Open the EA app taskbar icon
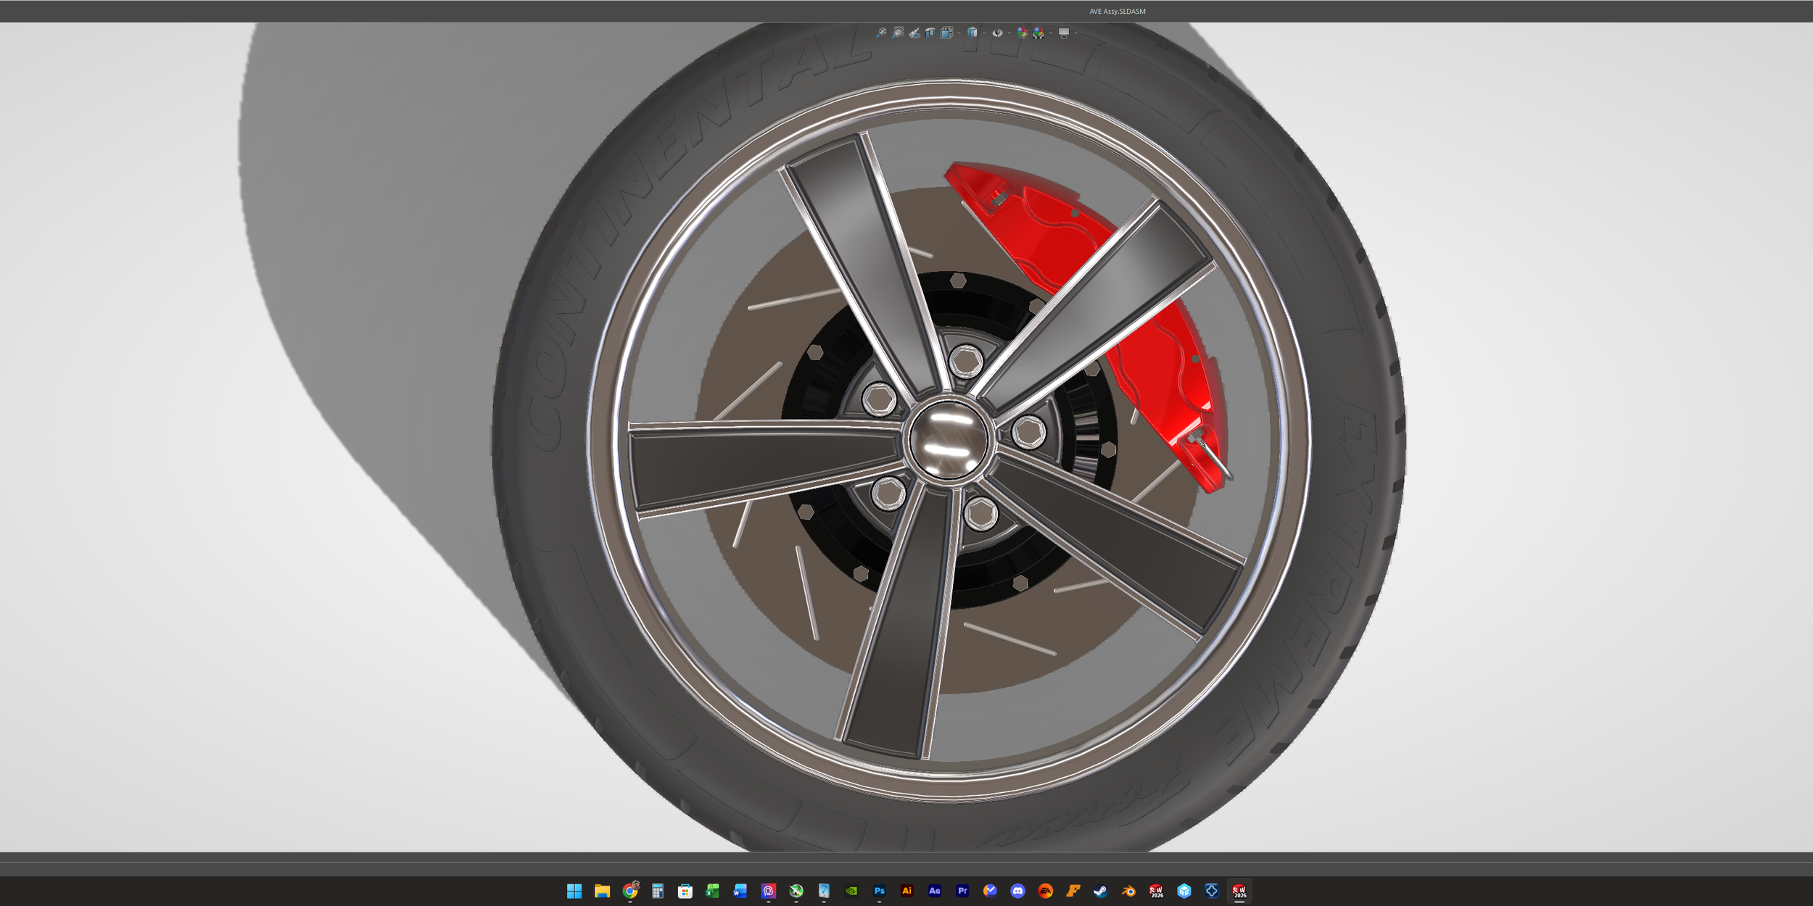This screenshot has width=1813, height=906. point(1045,892)
